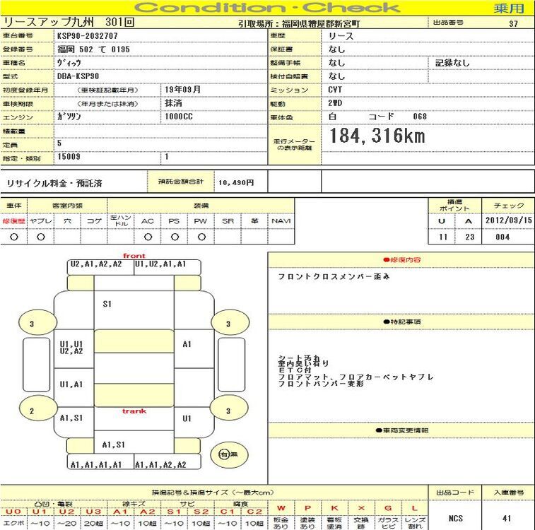Click the circle mark under ヤブレ
The height and width of the screenshot is (530, 535).
(40, 237)
